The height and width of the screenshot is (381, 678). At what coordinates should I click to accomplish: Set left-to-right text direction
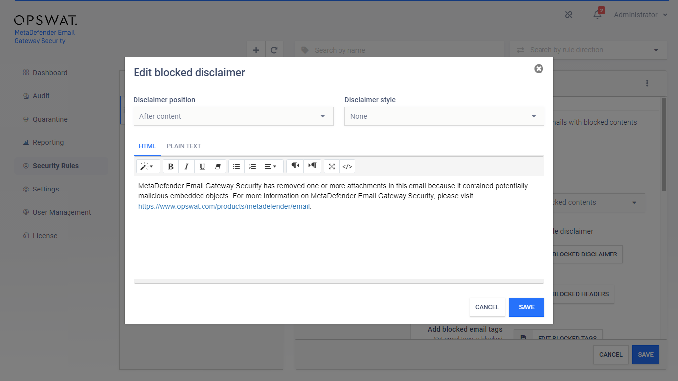pos(295,166)
